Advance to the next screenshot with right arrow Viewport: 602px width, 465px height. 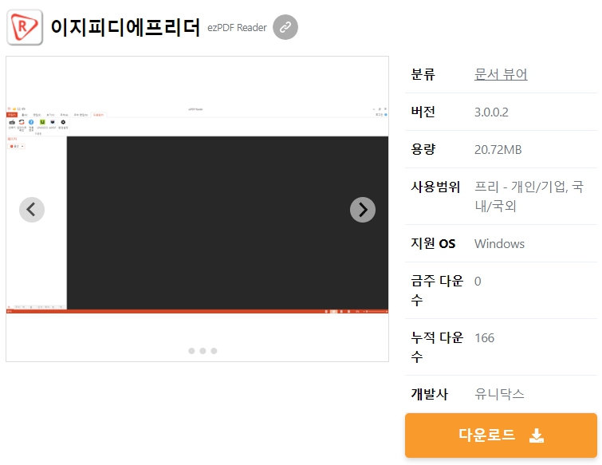click(x=363, y=210)
